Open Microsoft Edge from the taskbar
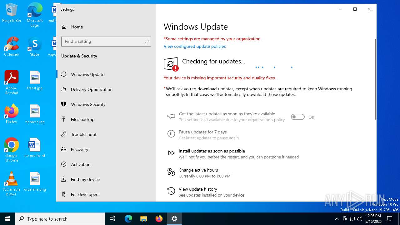400x225 pixels. (x=128, y=219)
